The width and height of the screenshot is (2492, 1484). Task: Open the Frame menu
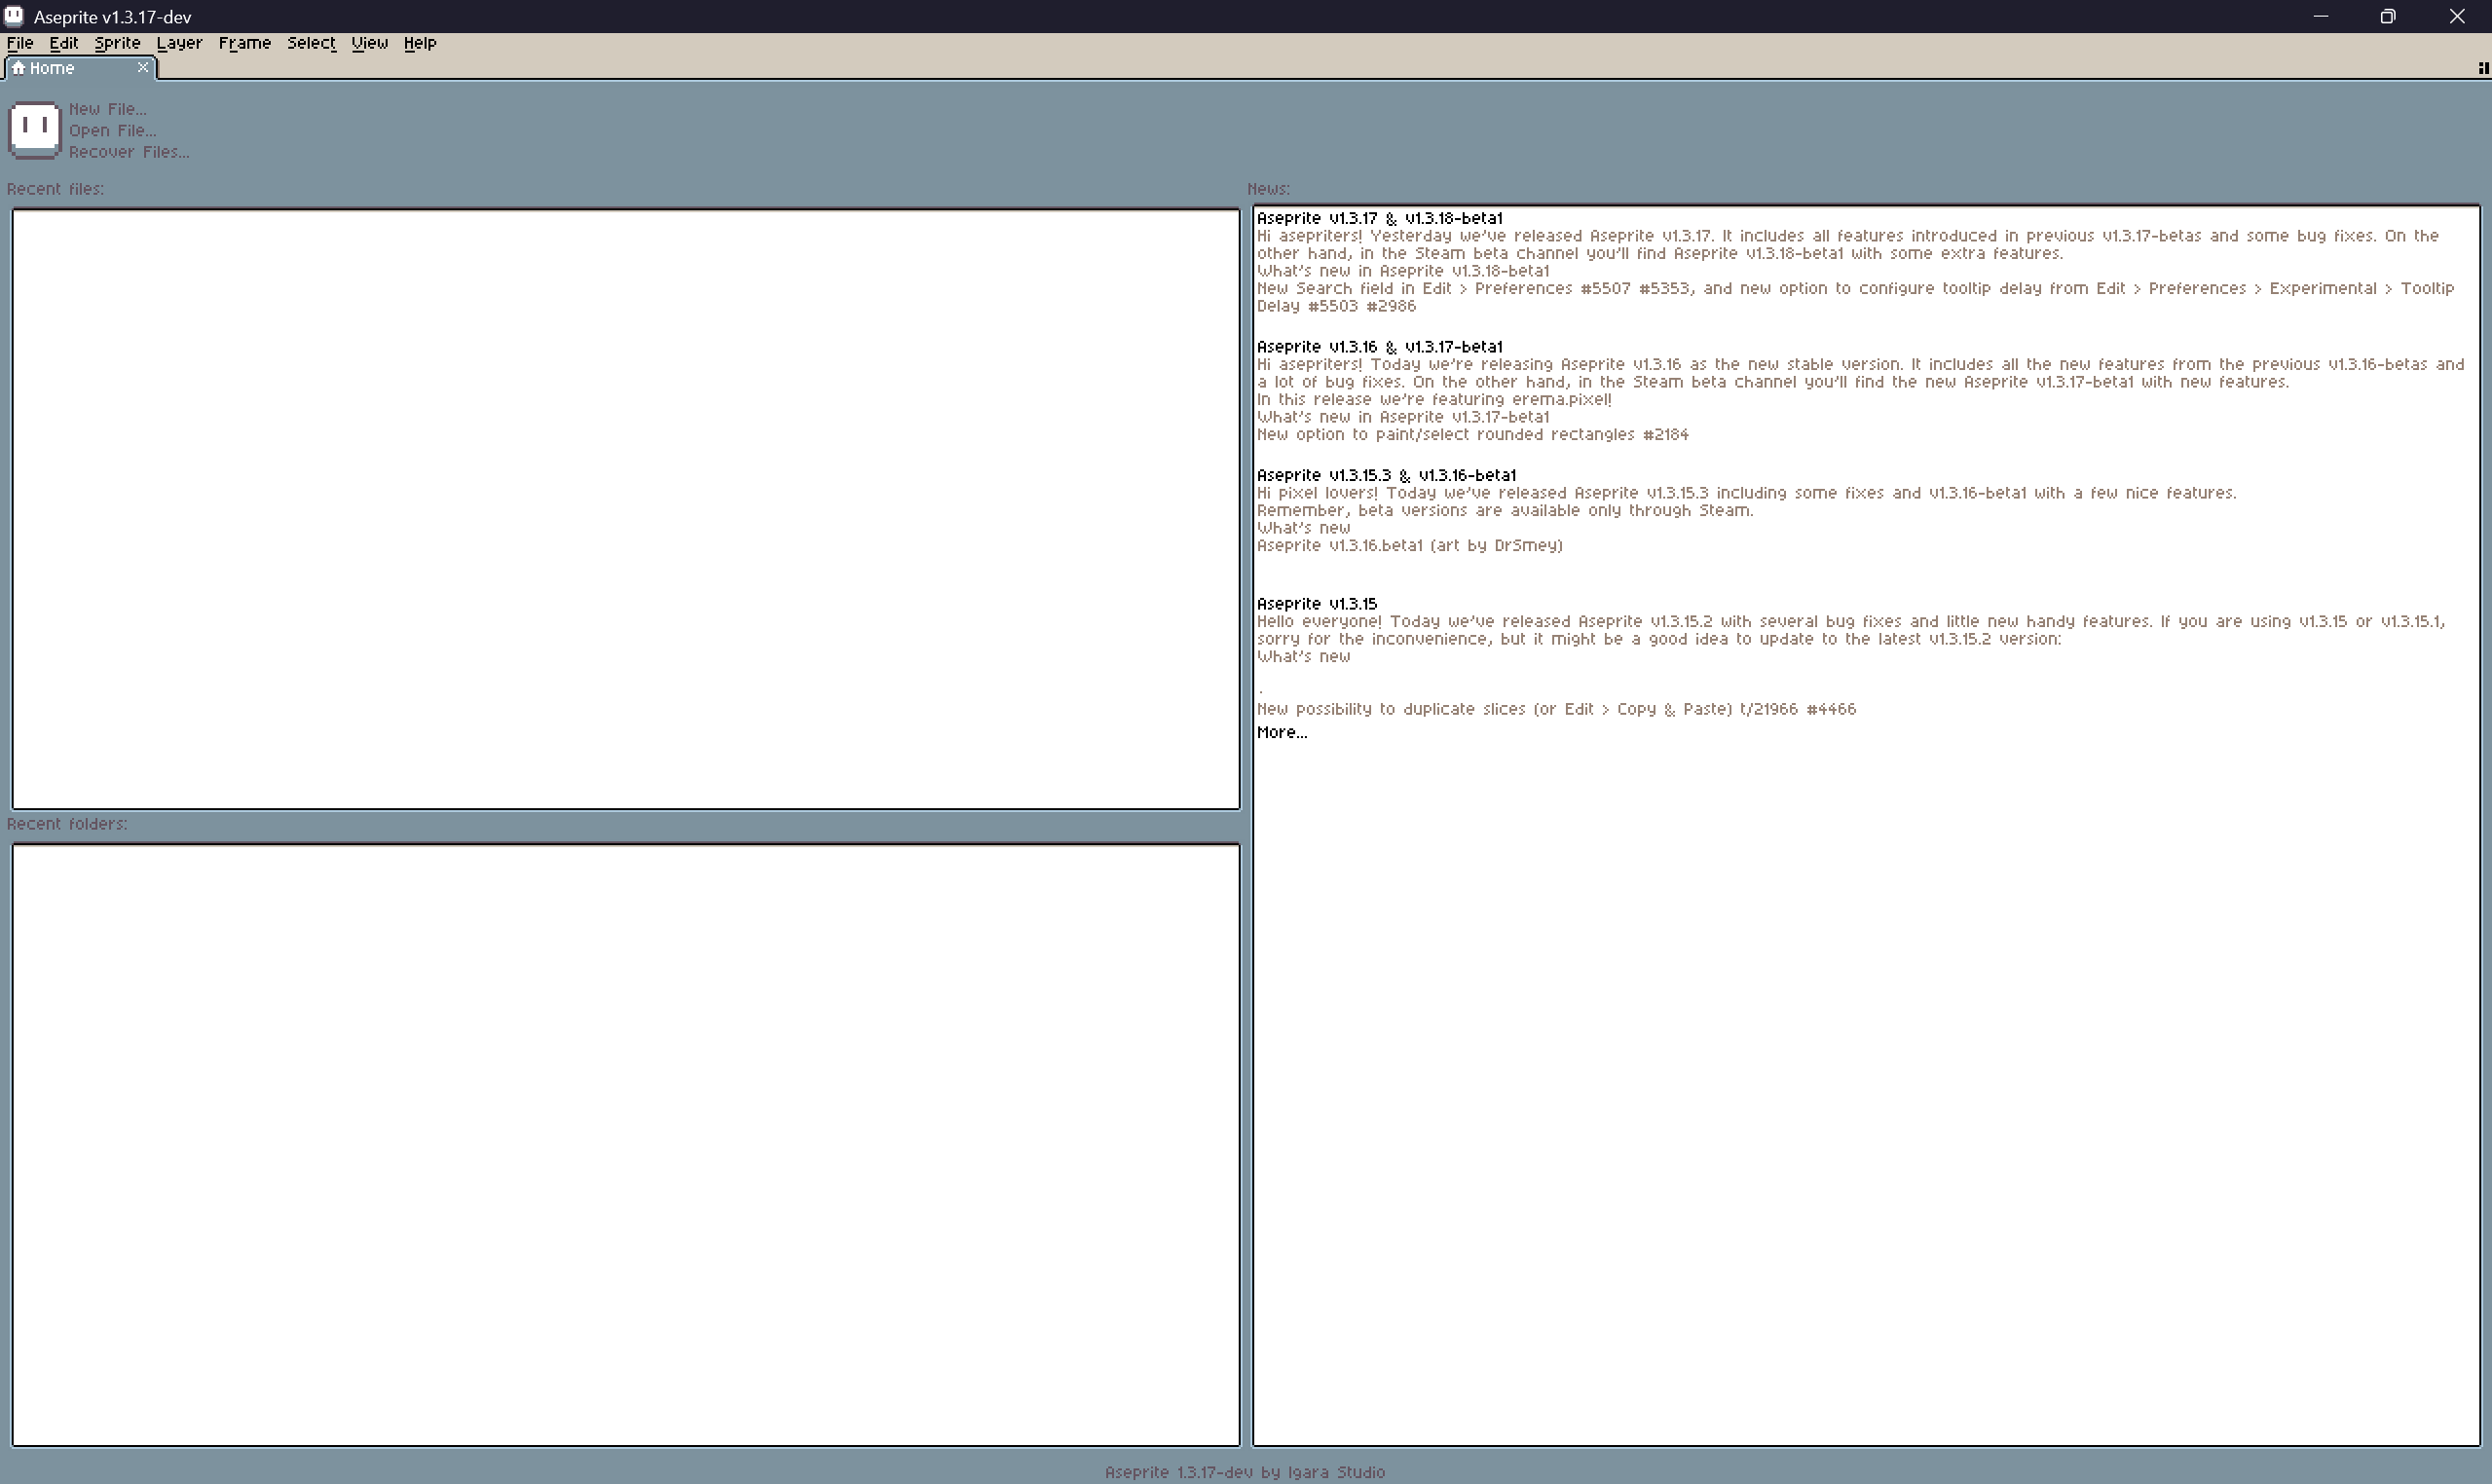(245, 43)
